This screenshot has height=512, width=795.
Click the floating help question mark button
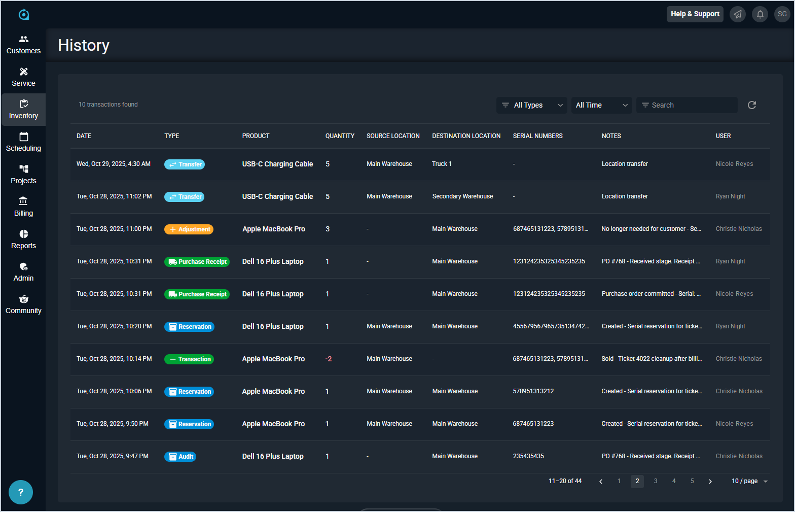point(21,492)
